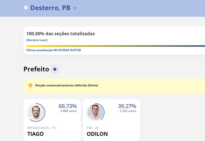Screen dimensions: 205x141
Task: Select the TIAGO candidate name
Action: point(36,134)
